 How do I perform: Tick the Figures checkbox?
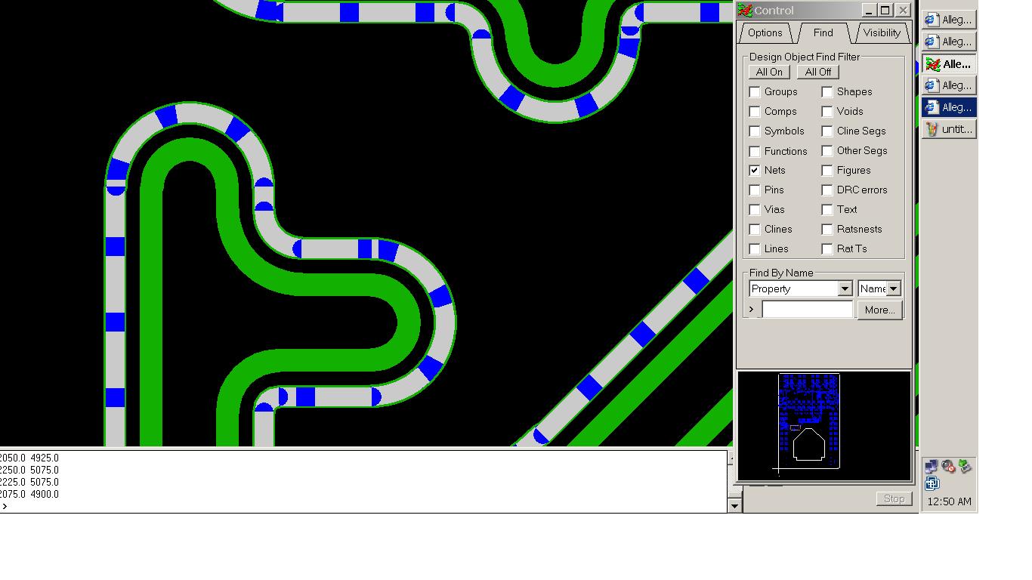tap(827, 170)
